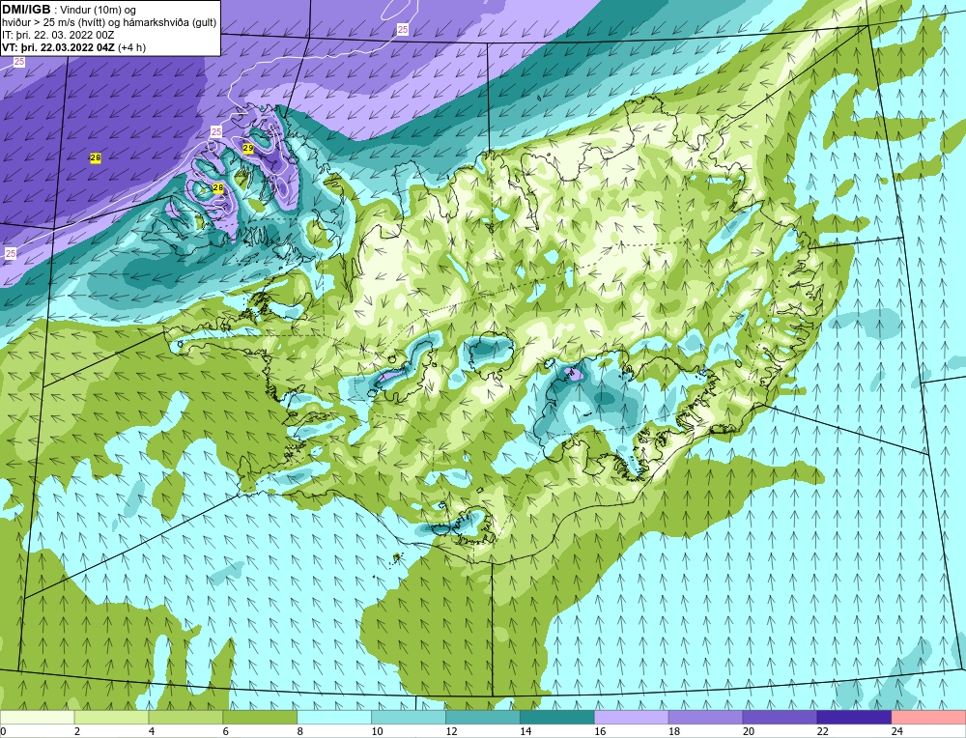Click the legend scale number 24
Image resolution: width=966 pixels, height=738 pixels.
897,731
